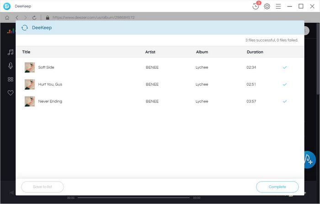This screenshot has width=320, height=204.
Task: Click the Save to list button
Action: tap(43, 187)
